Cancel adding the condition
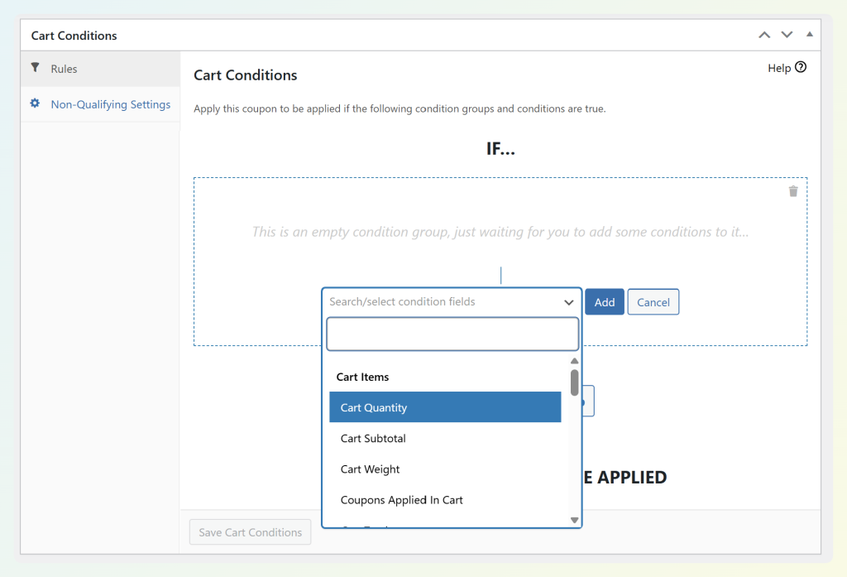 tap(653, 301)
